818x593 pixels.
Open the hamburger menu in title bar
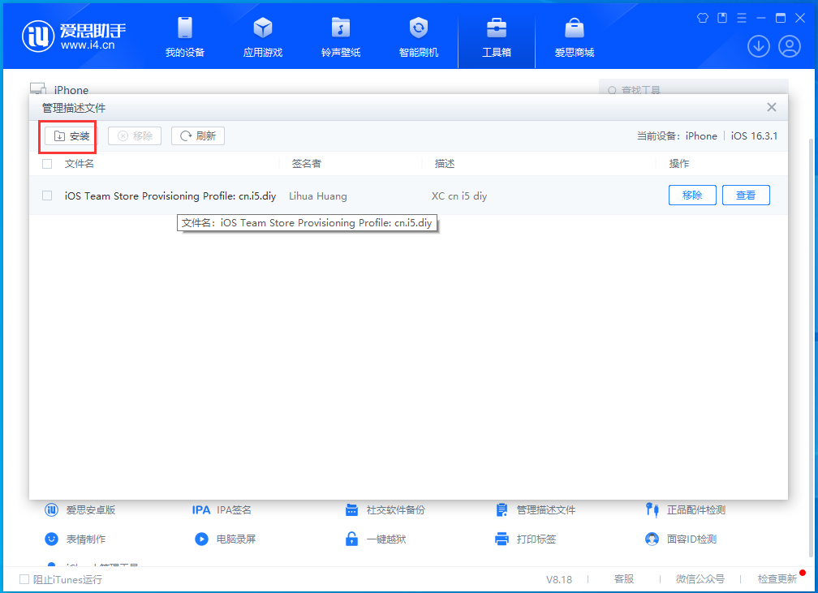(742, 17)
